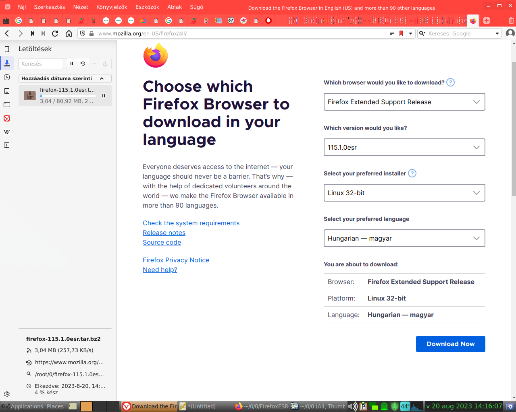
Task: Go back to the previous page
Action: pos(7,33)
